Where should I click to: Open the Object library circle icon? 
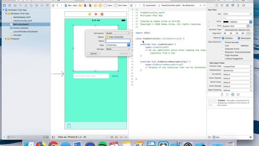233,94
